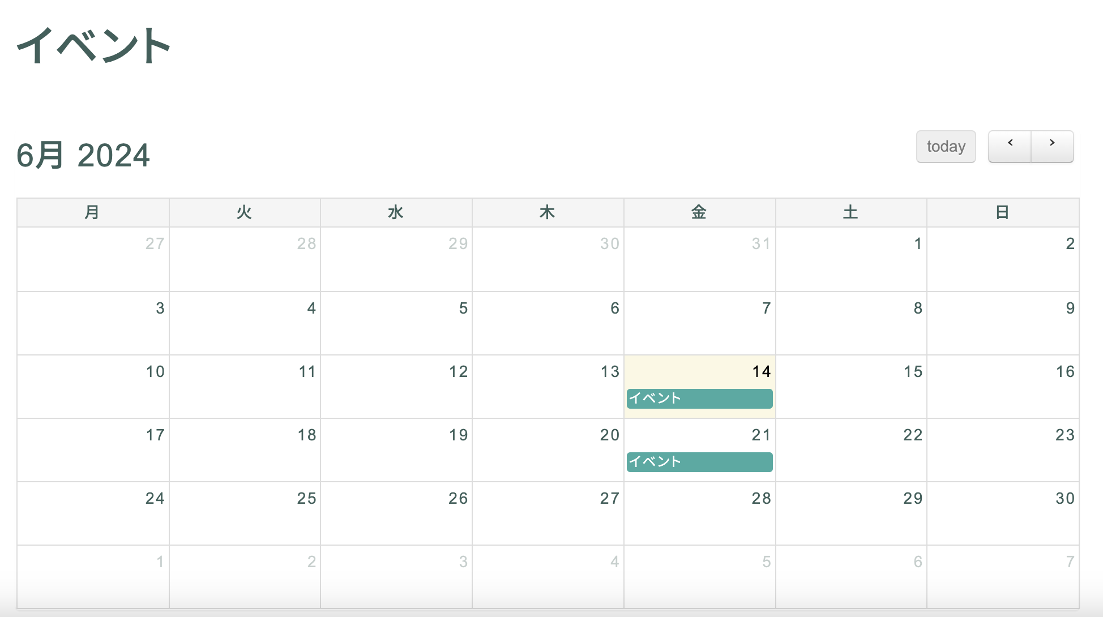Click the 6月 2024 month title
1103x617 pixels.
(x=83, y=156)
